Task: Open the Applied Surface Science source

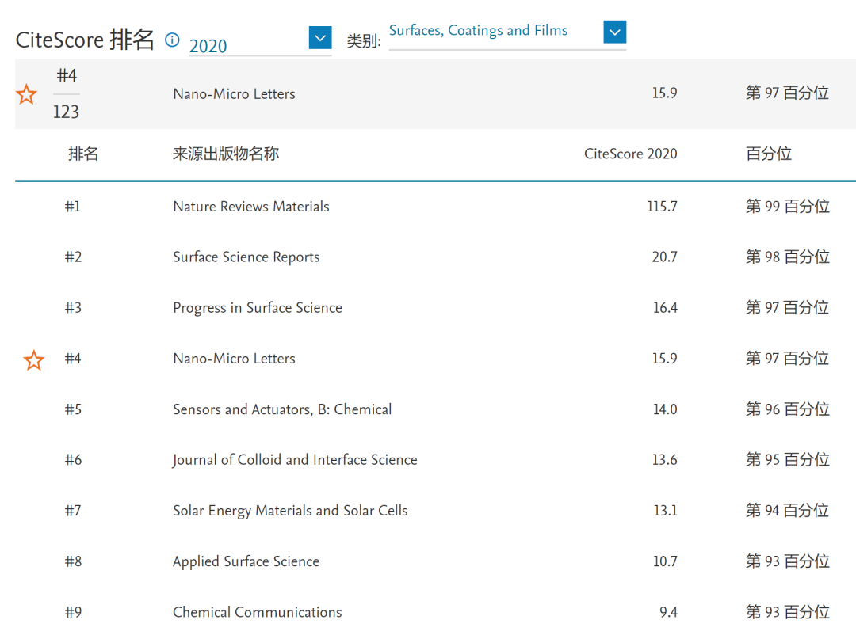Action: coord(246,561)
